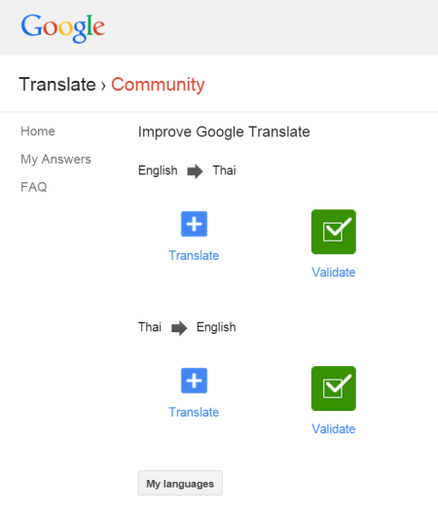
Task: Click the blue plus icon for English to Thai
Action: 194,224
